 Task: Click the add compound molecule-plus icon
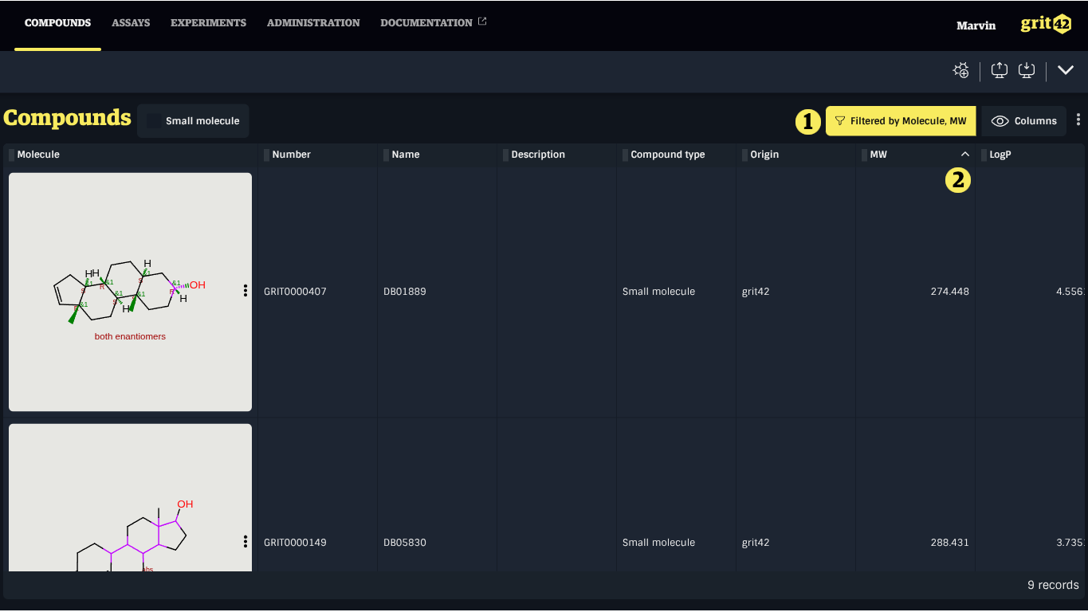pyautogui.click(x=961, y=70)
